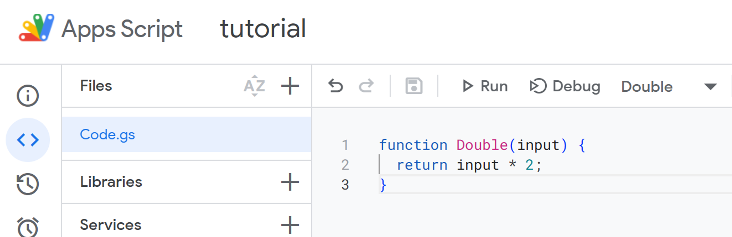Open the function selection dropdown arrow

(710, 87)
